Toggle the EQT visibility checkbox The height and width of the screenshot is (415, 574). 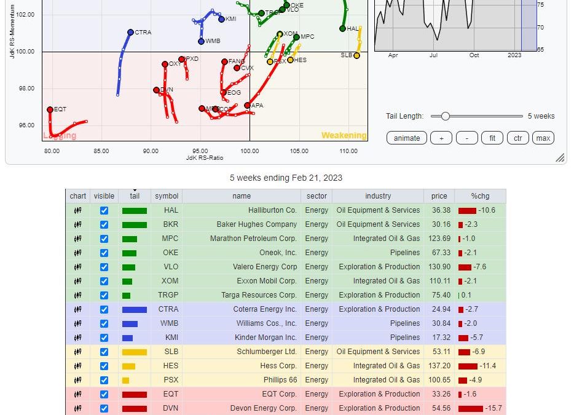click(104, 394)
